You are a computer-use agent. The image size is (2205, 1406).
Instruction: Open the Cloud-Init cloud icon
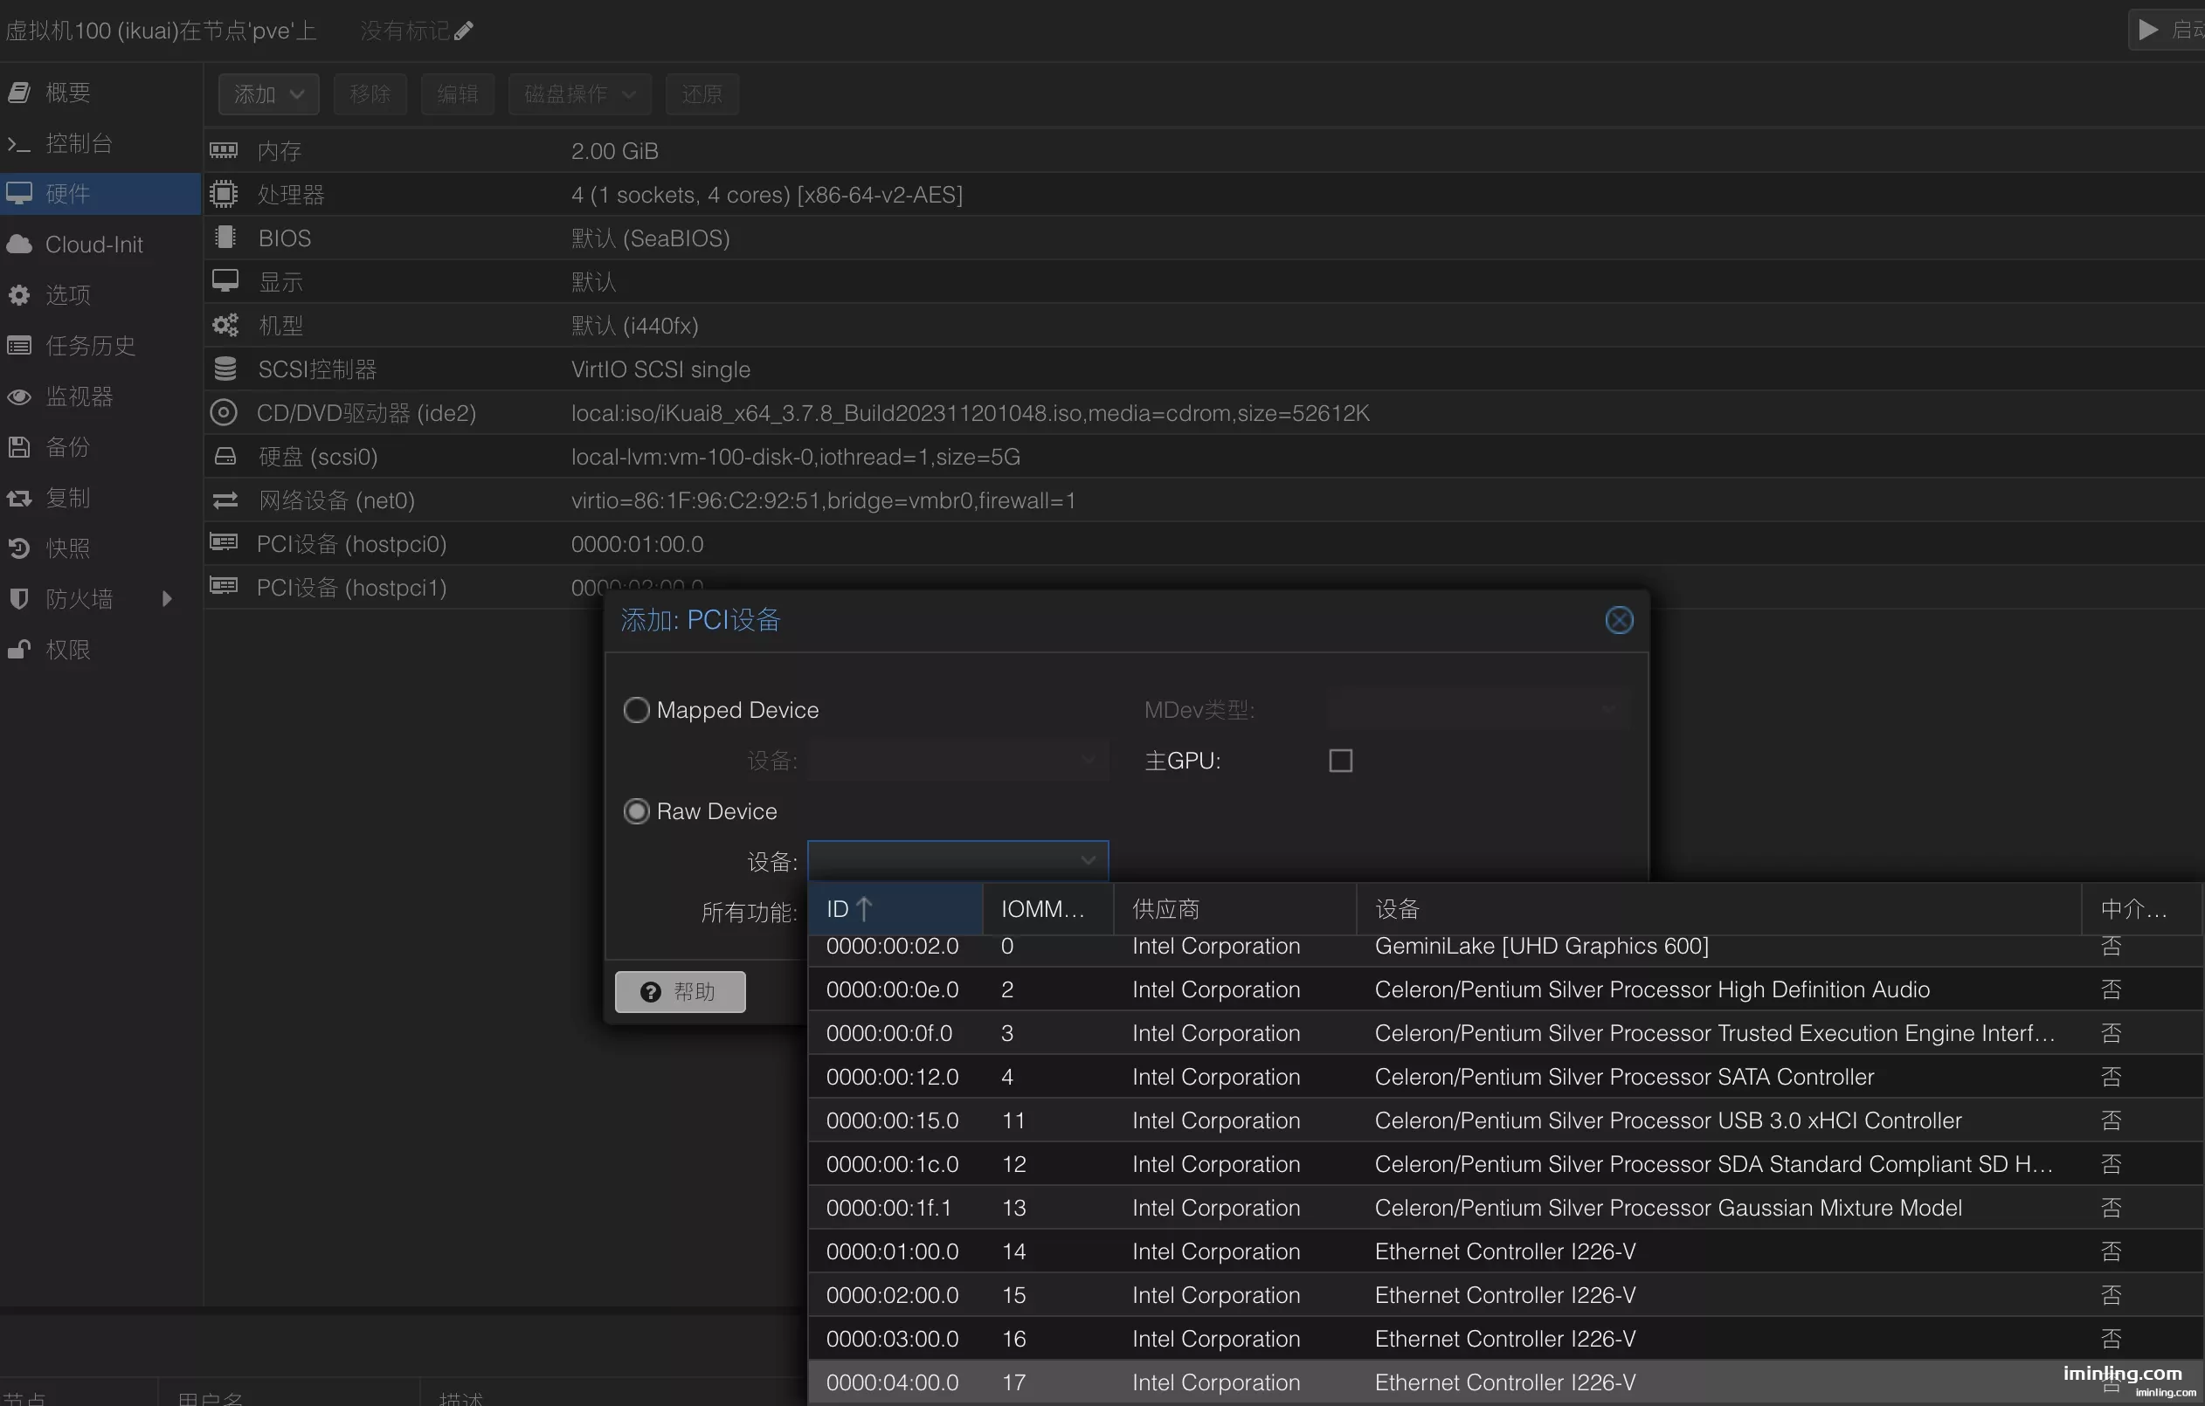tap(19, 245)
